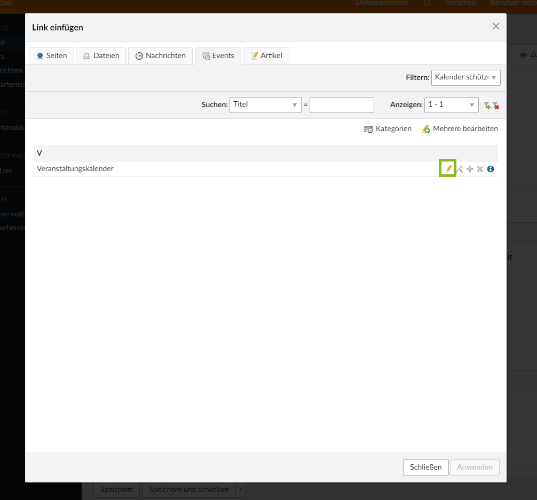This screenshot has height=500, width=537.
Task: Open the Nachrichten tab
Action: (x=160, y=56)
